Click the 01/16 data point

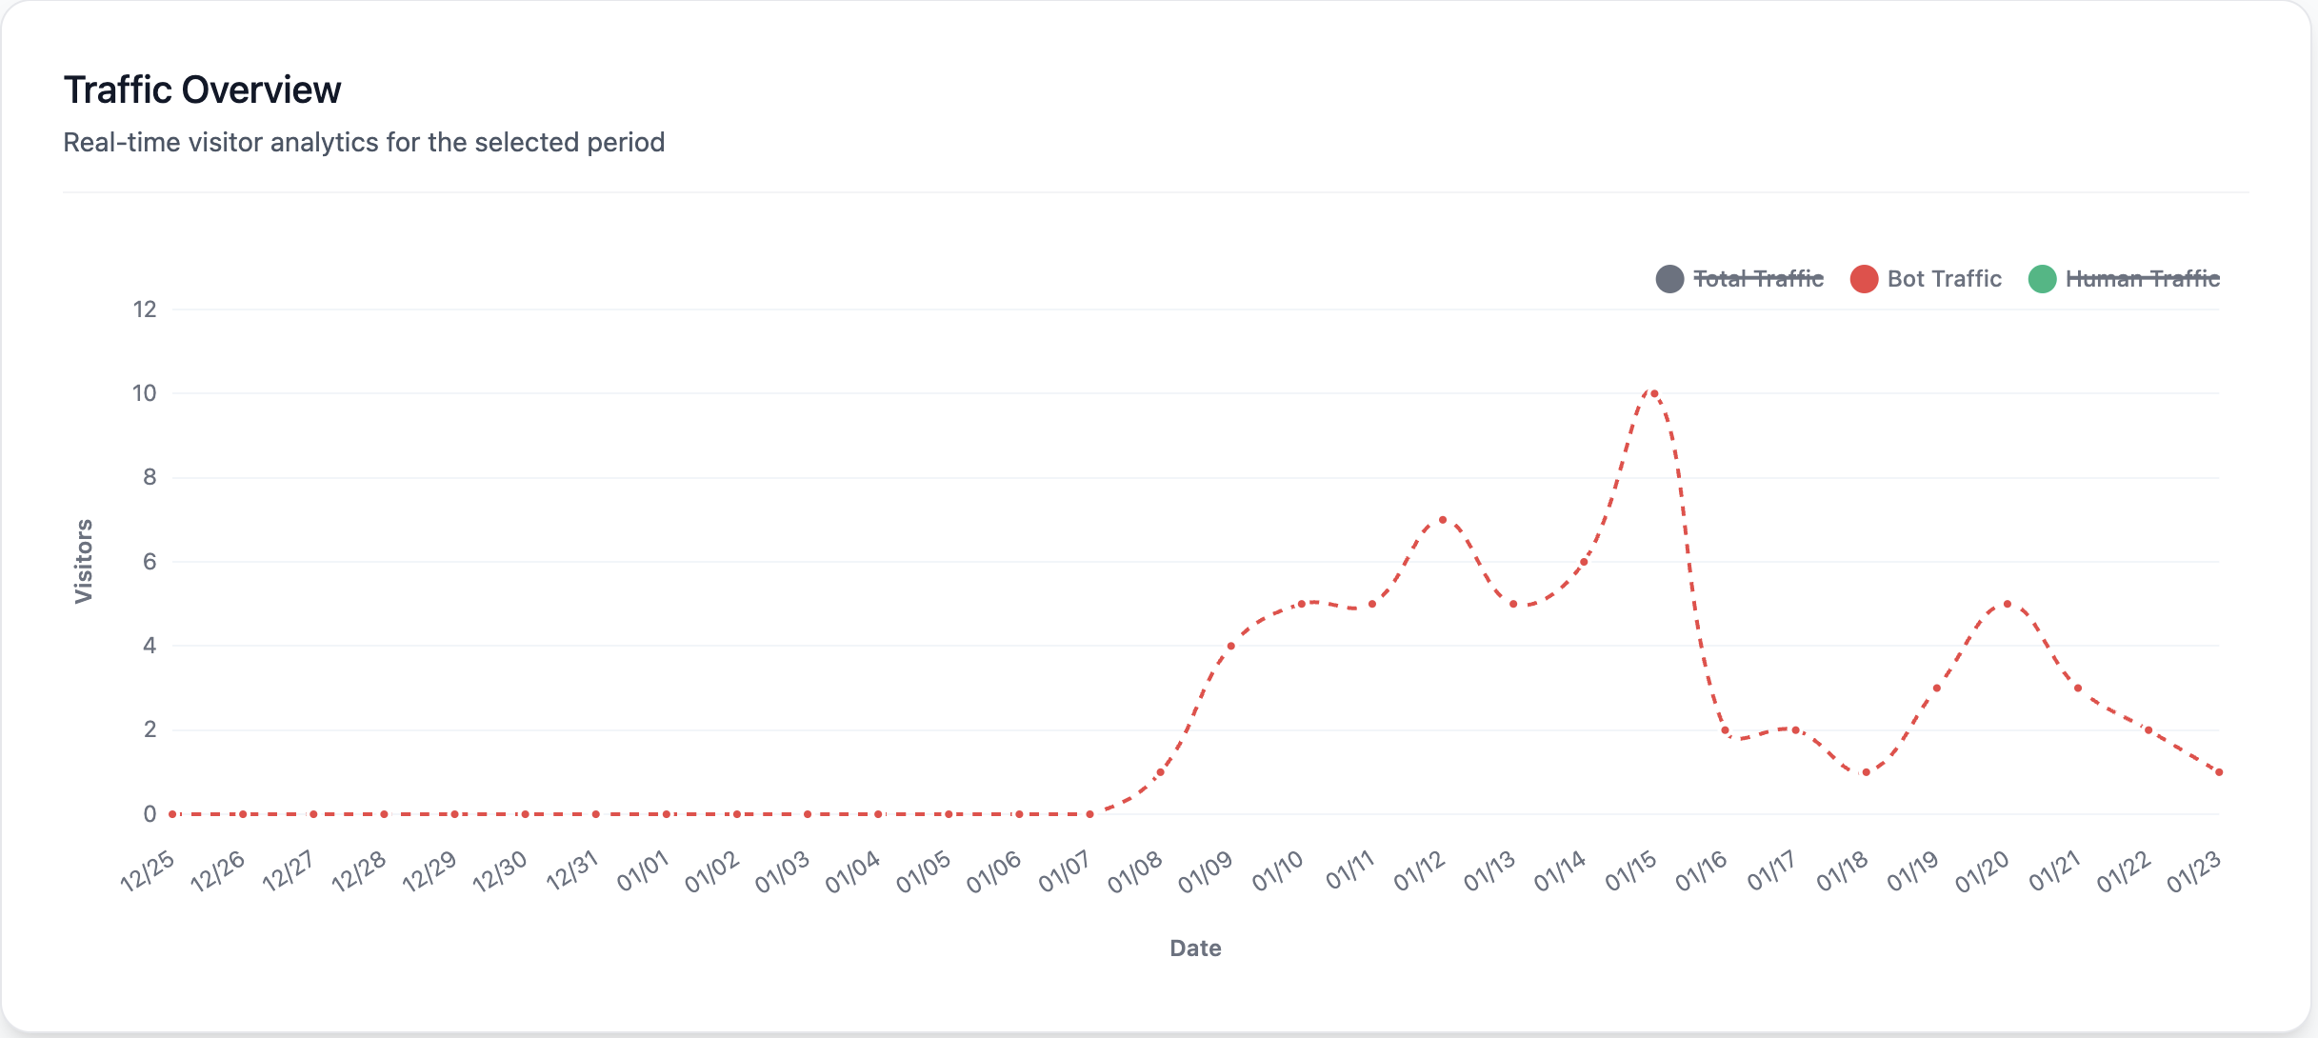pos(1725,730)
